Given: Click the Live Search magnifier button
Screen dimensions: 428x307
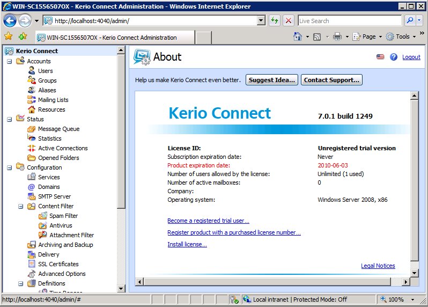Looking at the screenshot, I should pyautogui.click(x=410, y=20).
